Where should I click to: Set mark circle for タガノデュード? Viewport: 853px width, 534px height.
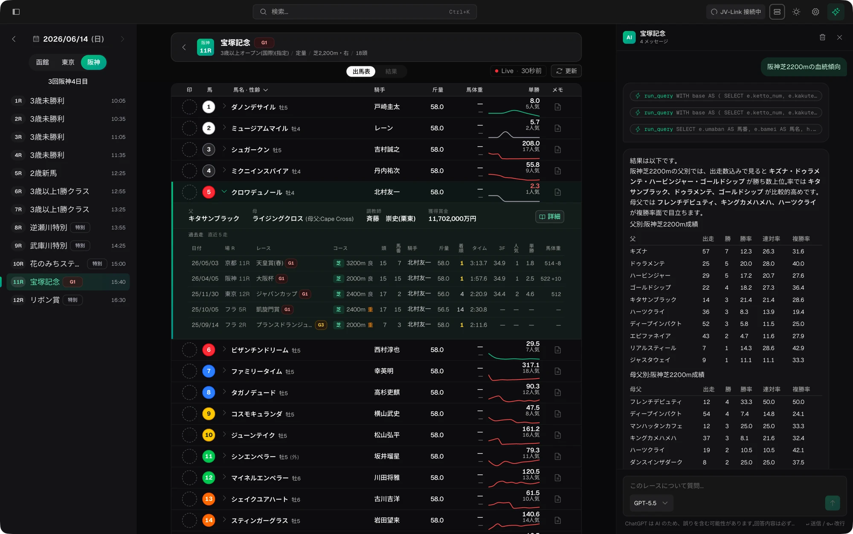pyautogui.click(x=189, y=392)
